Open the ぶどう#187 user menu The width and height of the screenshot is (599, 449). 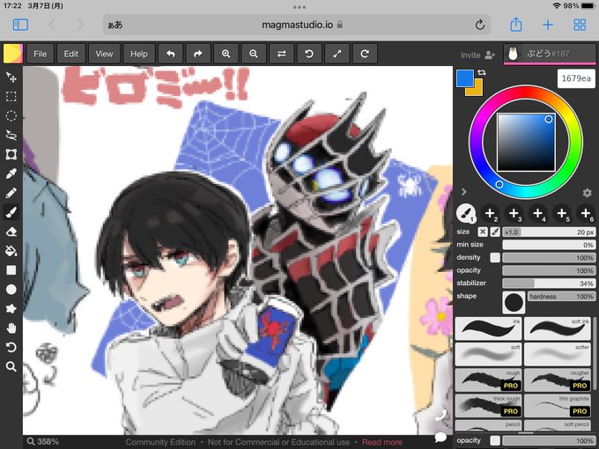[550, 54]
